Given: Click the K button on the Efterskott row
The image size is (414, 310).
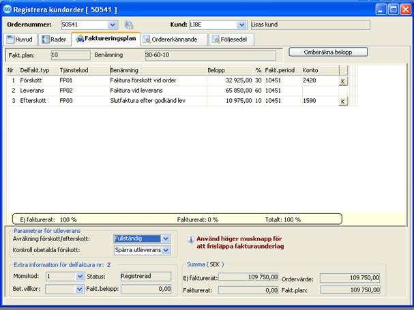Looking at the screenshot, I should pyautogui.click(x=343, y=102).
